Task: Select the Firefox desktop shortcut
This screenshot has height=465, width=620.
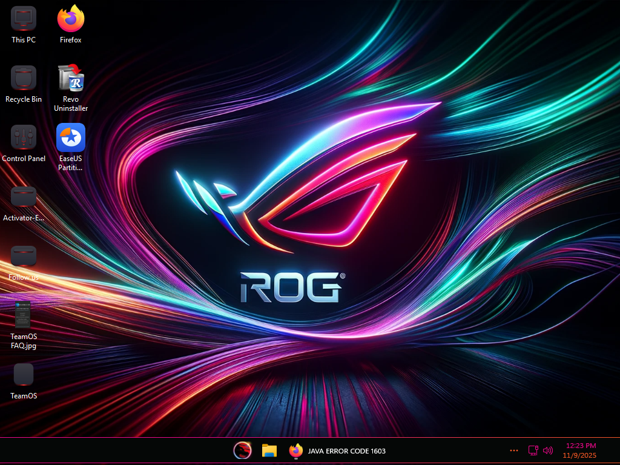Action: click(x=71, y=24)
